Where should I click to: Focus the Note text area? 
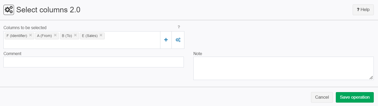[x=284, y=68]
